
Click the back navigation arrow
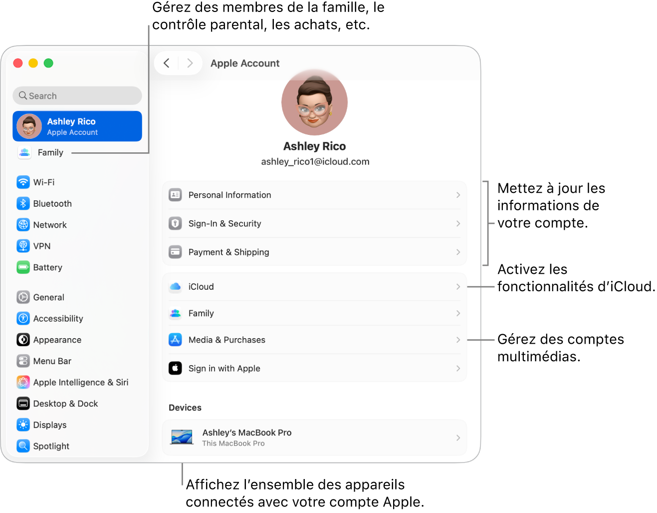[167, 63]
